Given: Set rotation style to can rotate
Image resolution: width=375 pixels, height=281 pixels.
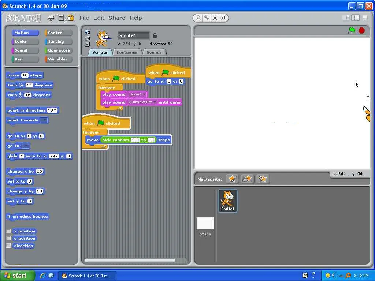Looking at the screenshot, I should click(x=87, y=33).
